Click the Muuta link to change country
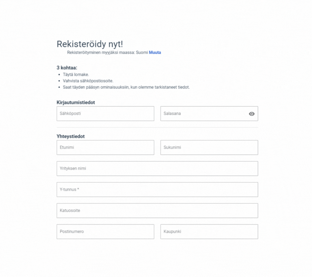The image size is (312, 277). click(x=155, y=53)
